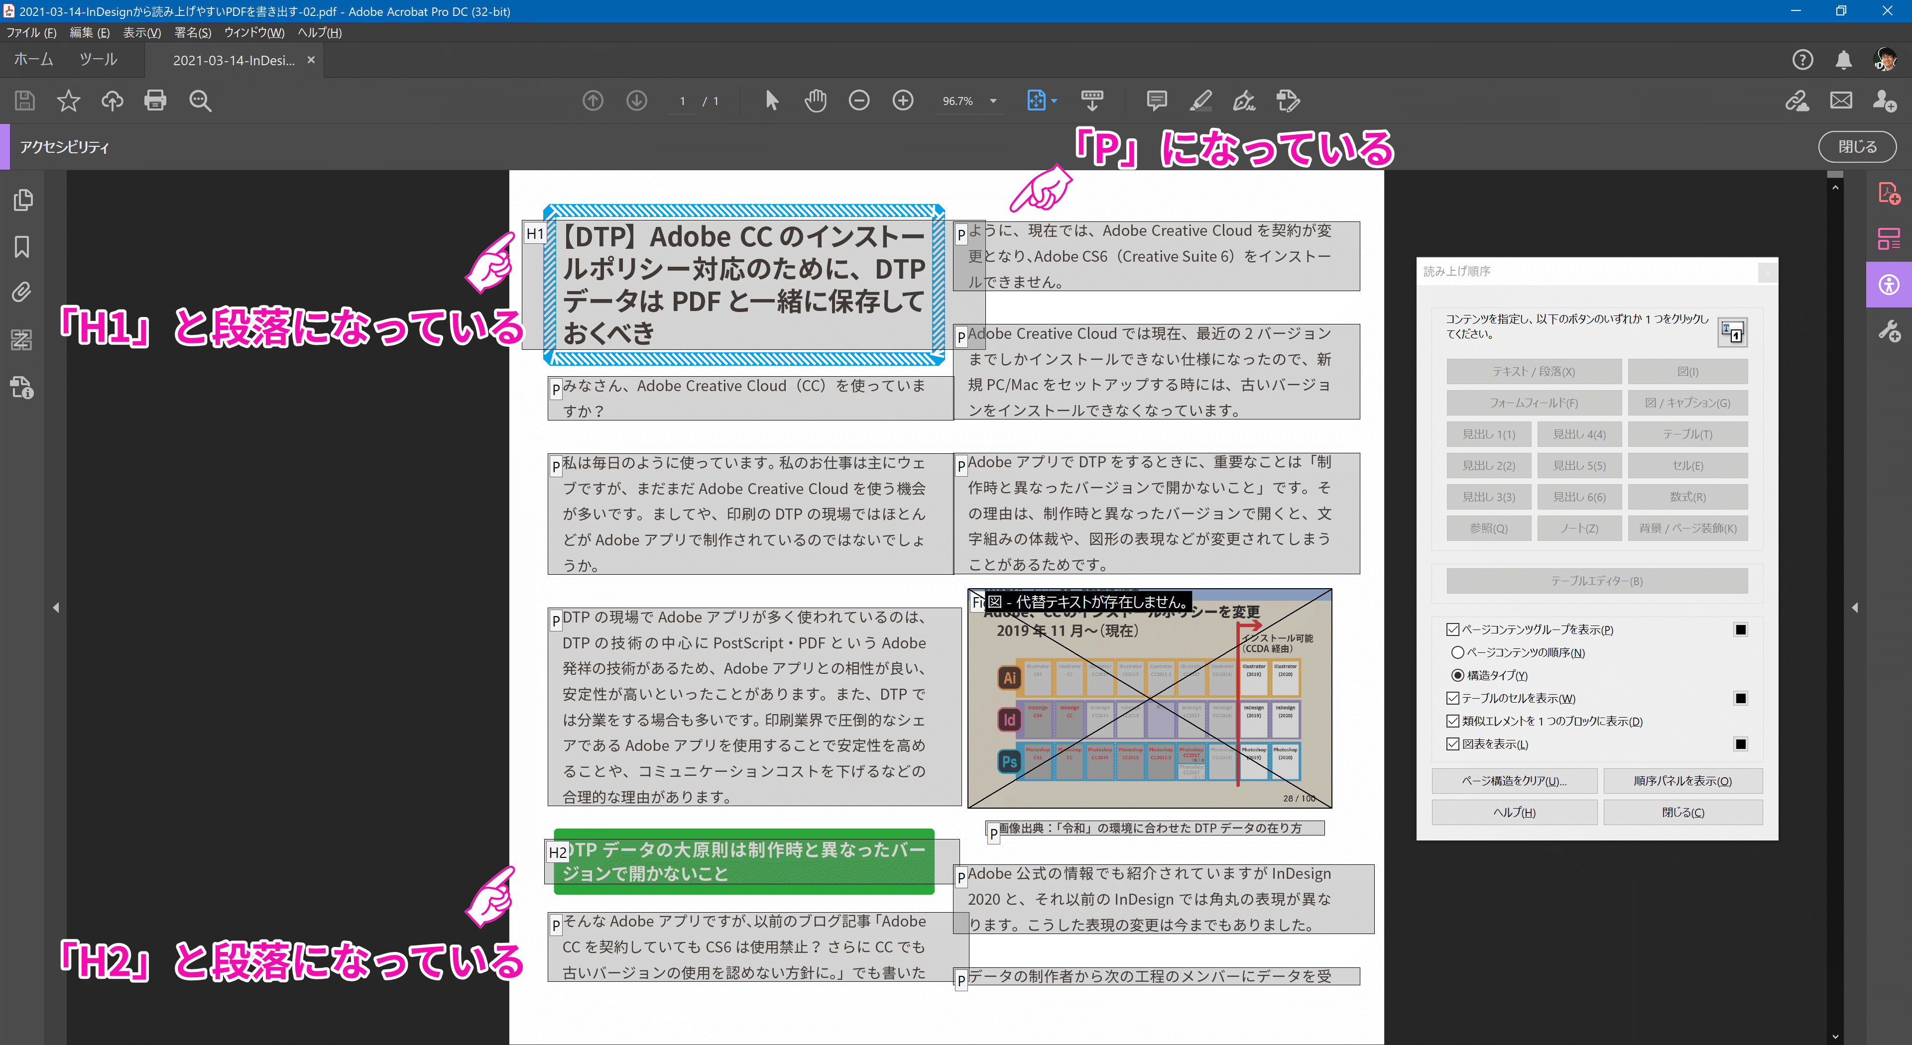
Task: Click the Organize pages icon in right sidebar
Action: click(x=1889, y=239)
